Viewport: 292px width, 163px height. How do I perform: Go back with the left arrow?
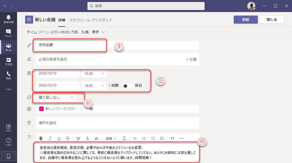pyautogui.click(x=5, y=6)
